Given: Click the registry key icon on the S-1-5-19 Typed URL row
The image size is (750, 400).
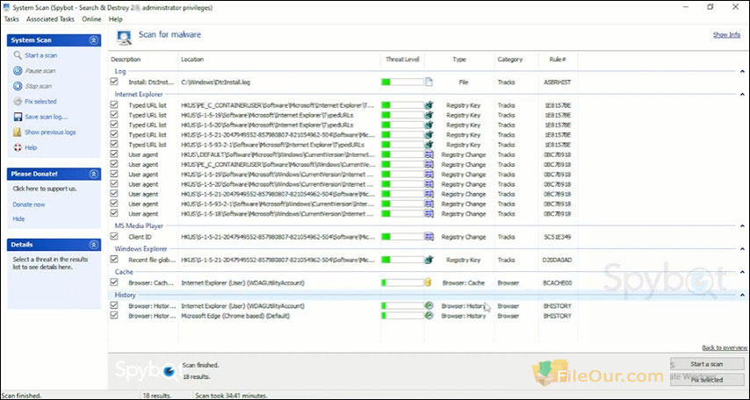Looking at the screenshot, I should (x=429, y=115).
